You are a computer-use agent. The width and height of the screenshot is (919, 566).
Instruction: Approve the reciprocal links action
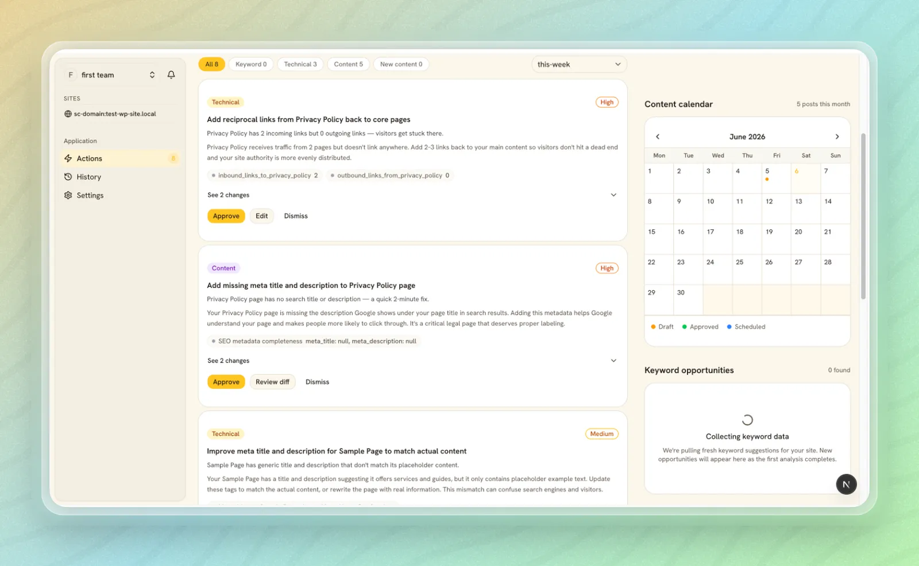(226, 216)
